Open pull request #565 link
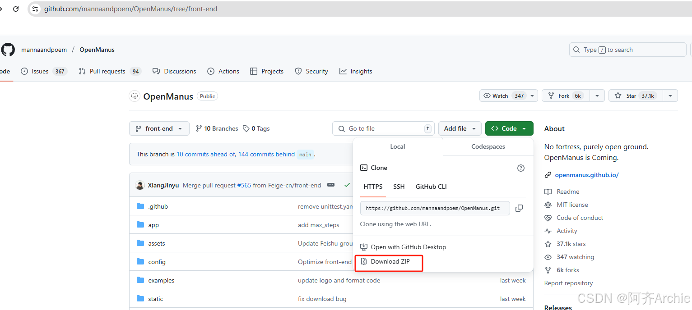Viewport: 692px width, 310px height. tap(244, 185)
